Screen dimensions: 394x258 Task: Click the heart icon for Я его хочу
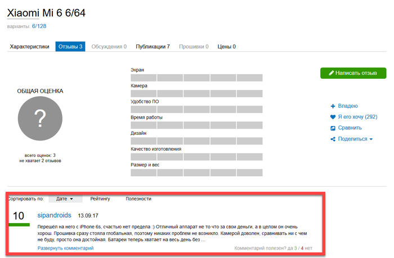[x=333, y=117]
